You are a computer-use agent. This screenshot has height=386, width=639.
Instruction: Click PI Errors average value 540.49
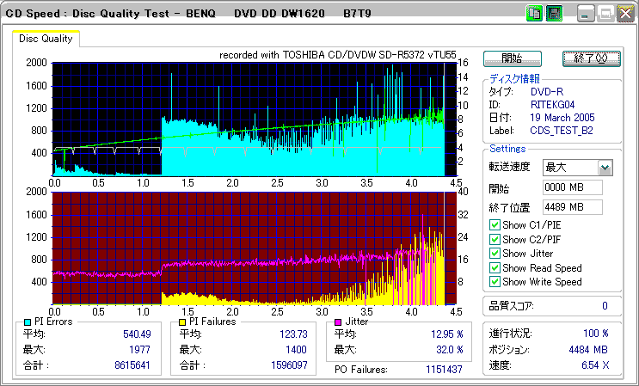(x=137, y=334)
